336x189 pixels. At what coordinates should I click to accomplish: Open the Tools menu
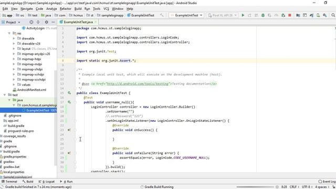(x=97, y=9)
